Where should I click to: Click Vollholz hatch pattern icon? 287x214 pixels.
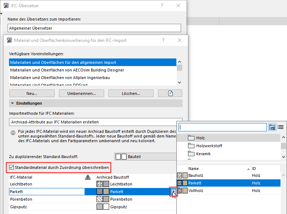(x=180, y=191)
